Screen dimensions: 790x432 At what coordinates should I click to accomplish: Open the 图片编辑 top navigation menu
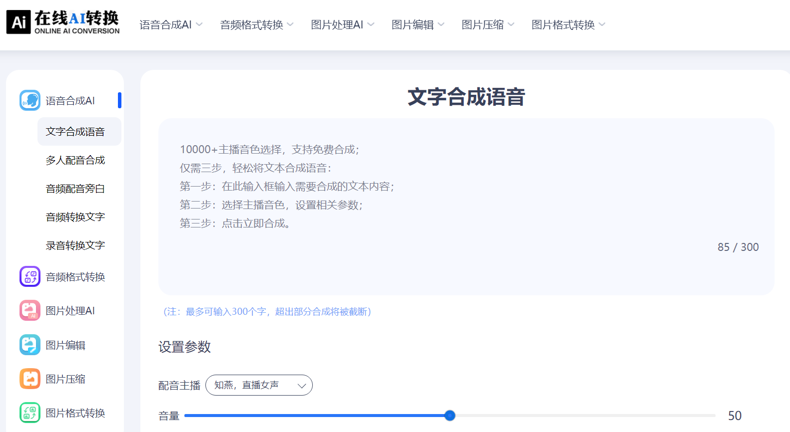[x=418, y=25]
